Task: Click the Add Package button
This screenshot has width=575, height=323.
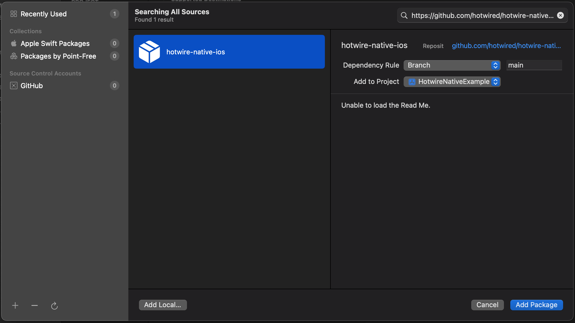Action: [536, 305]
